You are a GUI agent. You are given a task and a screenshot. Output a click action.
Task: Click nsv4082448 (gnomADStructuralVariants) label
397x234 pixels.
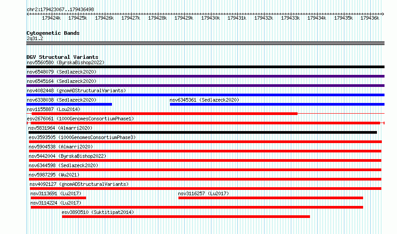(76, 90)
